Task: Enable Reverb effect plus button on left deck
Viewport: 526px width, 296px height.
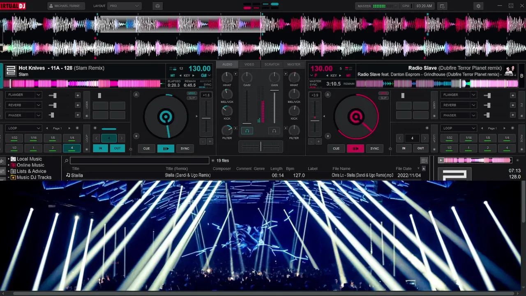Action: pos(77,105)
